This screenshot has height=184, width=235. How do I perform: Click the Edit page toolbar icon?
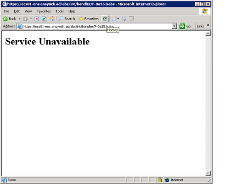[x=131, y=19]
